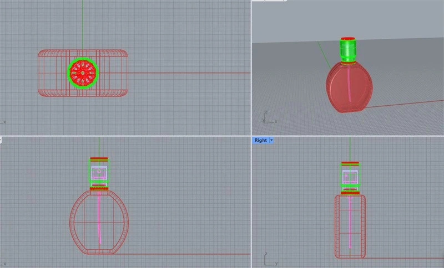Image resolution: width=444 pixels, height=268 pixels.
Task: Select the circular cap in the top-view wireframe
Action: (83, 73)
